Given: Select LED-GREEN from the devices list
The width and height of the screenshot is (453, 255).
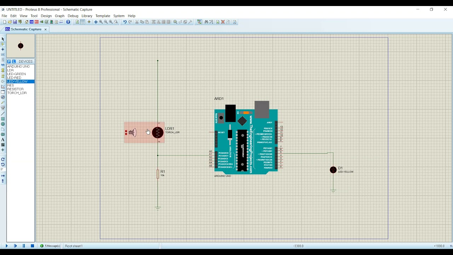Looking at the screenshot, I should click(x=16, y=74).
